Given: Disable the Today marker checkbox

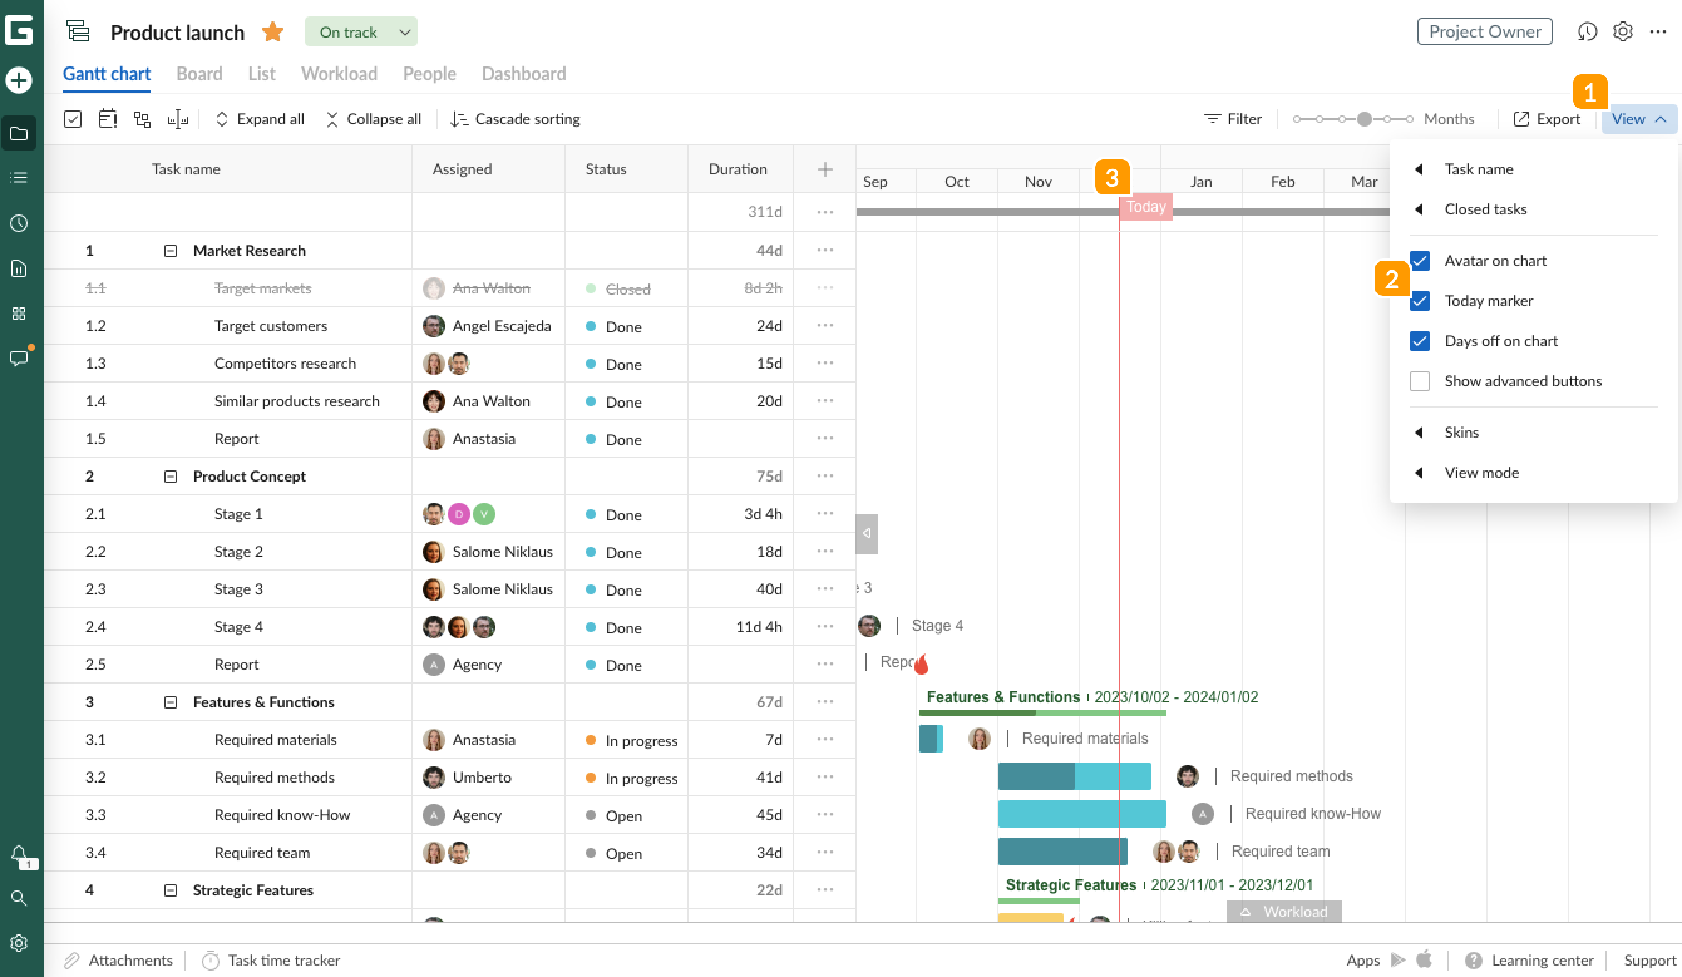Looking at the screenshot, I should pos(1420,301).
